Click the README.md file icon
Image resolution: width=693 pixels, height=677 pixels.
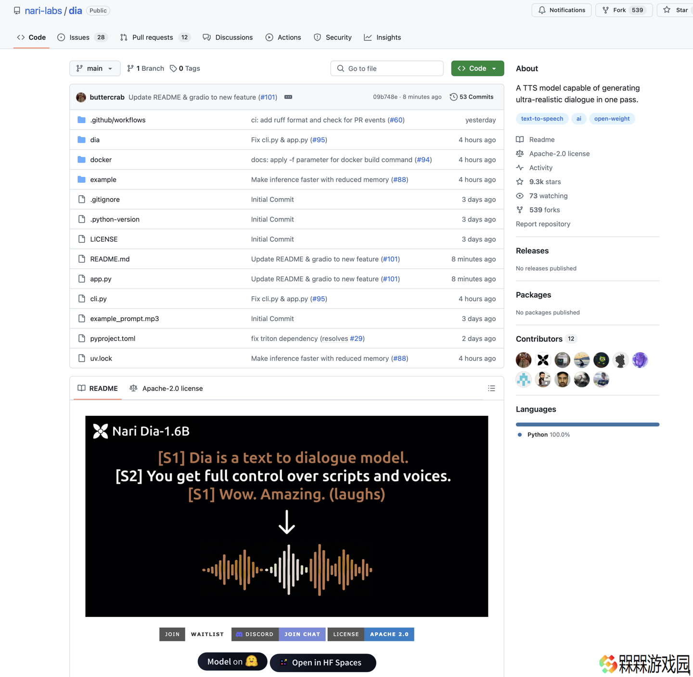81,259
